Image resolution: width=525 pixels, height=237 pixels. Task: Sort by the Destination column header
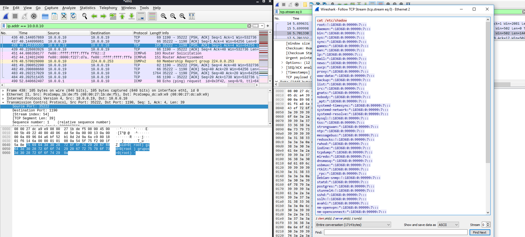click(111, 33)
